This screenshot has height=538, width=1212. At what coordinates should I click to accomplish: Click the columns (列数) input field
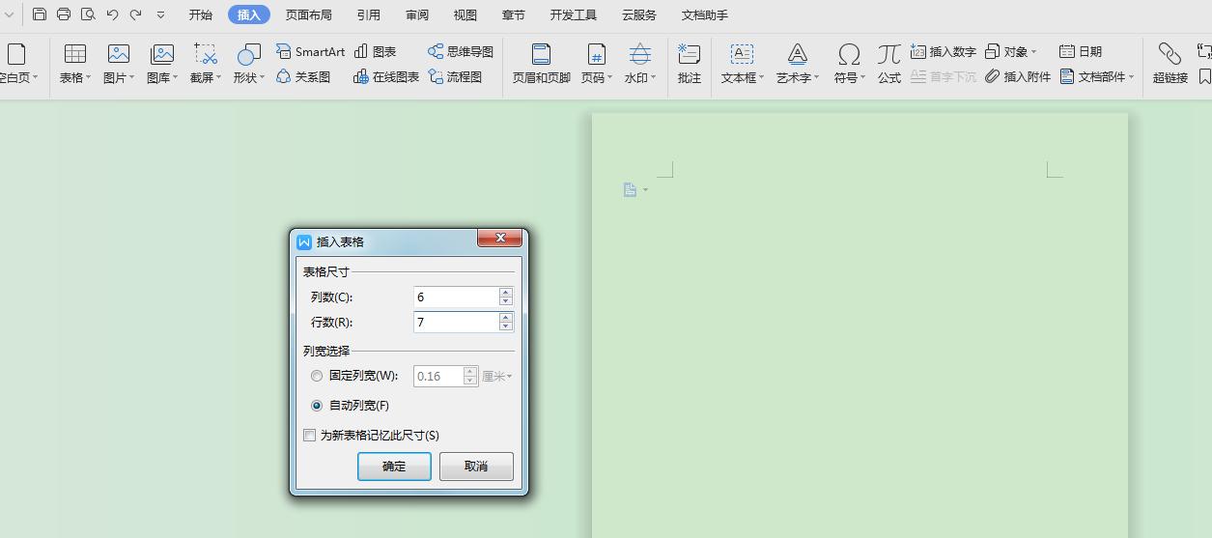coord(456,297)
